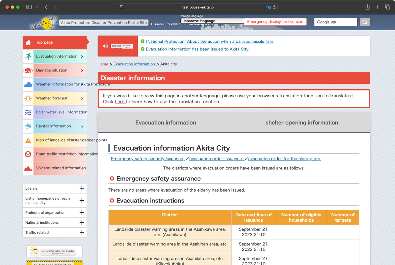Image resolution: width=395 pixels, height=265 pixels.
Task: Jump to Emergency safety security issuance
Action: pos(148,159)
